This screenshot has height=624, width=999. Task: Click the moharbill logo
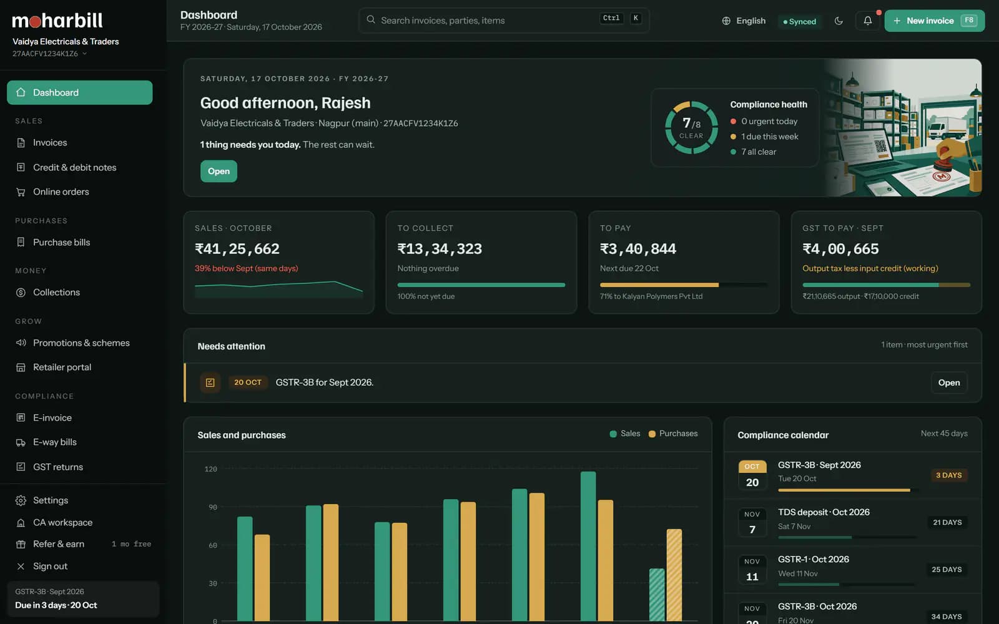57,21
